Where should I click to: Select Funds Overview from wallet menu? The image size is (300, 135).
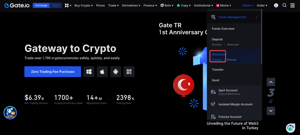tap(223, 29)
